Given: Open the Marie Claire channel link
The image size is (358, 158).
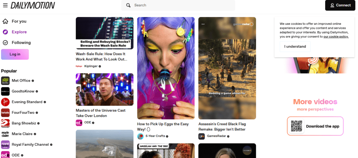Looking at the screenshot, I should tap(22, 134).
